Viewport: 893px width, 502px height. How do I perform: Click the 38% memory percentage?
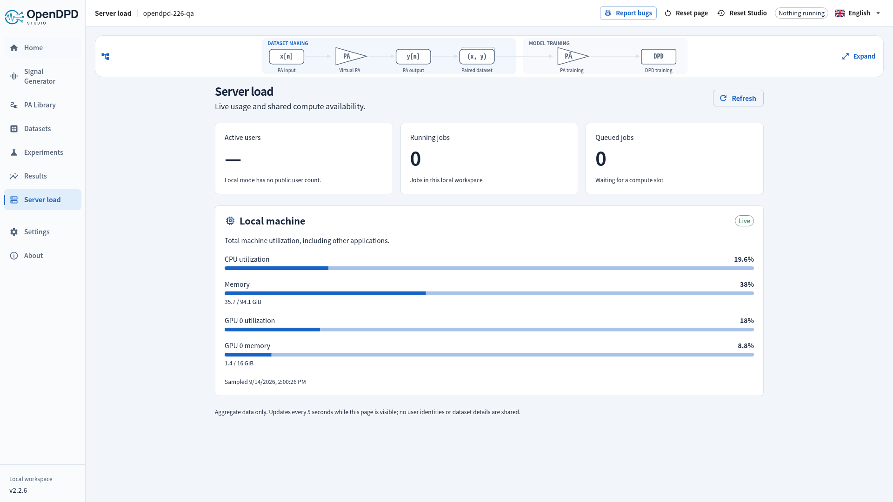pyautogui.click(x=746, y=284)
